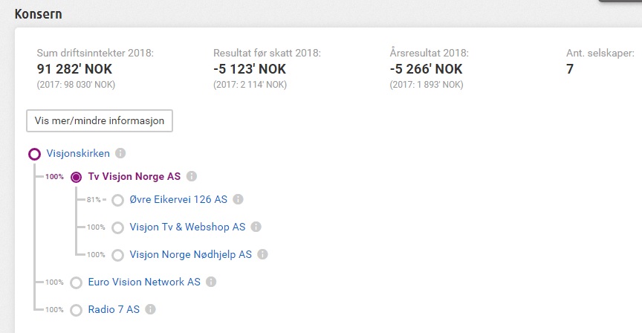Select circle node for Visjon Norge Nødhjelp AS
The image size is (642, 333).
coord(118,255)
